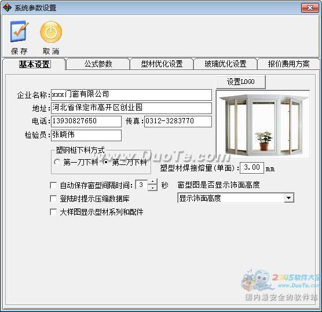Click the 保存 save icon

pos(19,32)
